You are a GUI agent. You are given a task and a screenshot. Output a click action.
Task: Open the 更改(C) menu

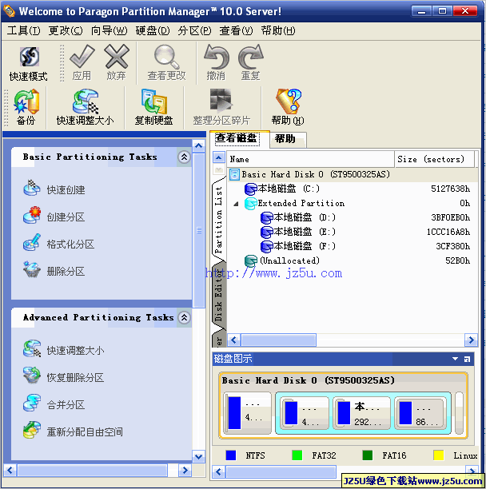click(66, 30)
